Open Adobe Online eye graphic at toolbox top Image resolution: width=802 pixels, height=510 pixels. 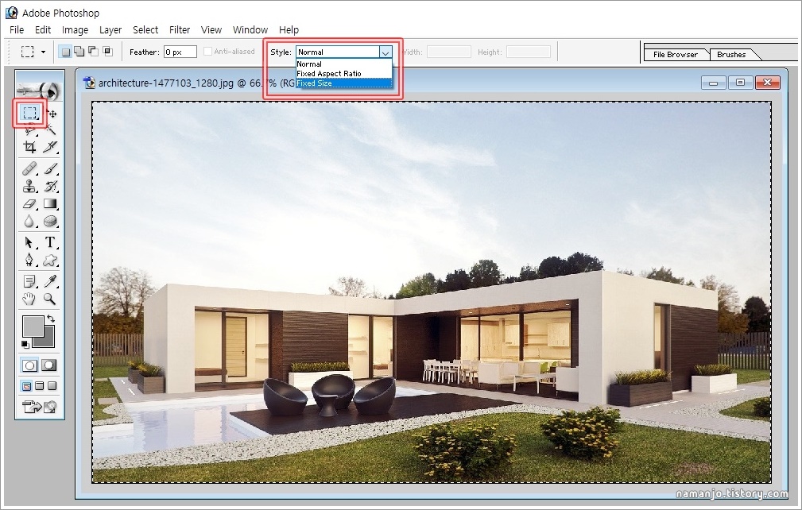point(40,90)
